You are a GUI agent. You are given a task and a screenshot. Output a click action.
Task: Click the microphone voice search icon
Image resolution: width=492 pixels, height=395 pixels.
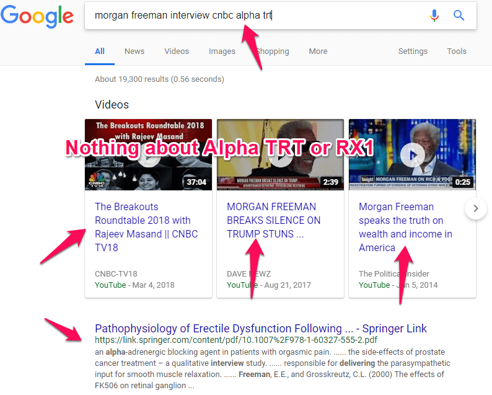click(x=434, y=16)
